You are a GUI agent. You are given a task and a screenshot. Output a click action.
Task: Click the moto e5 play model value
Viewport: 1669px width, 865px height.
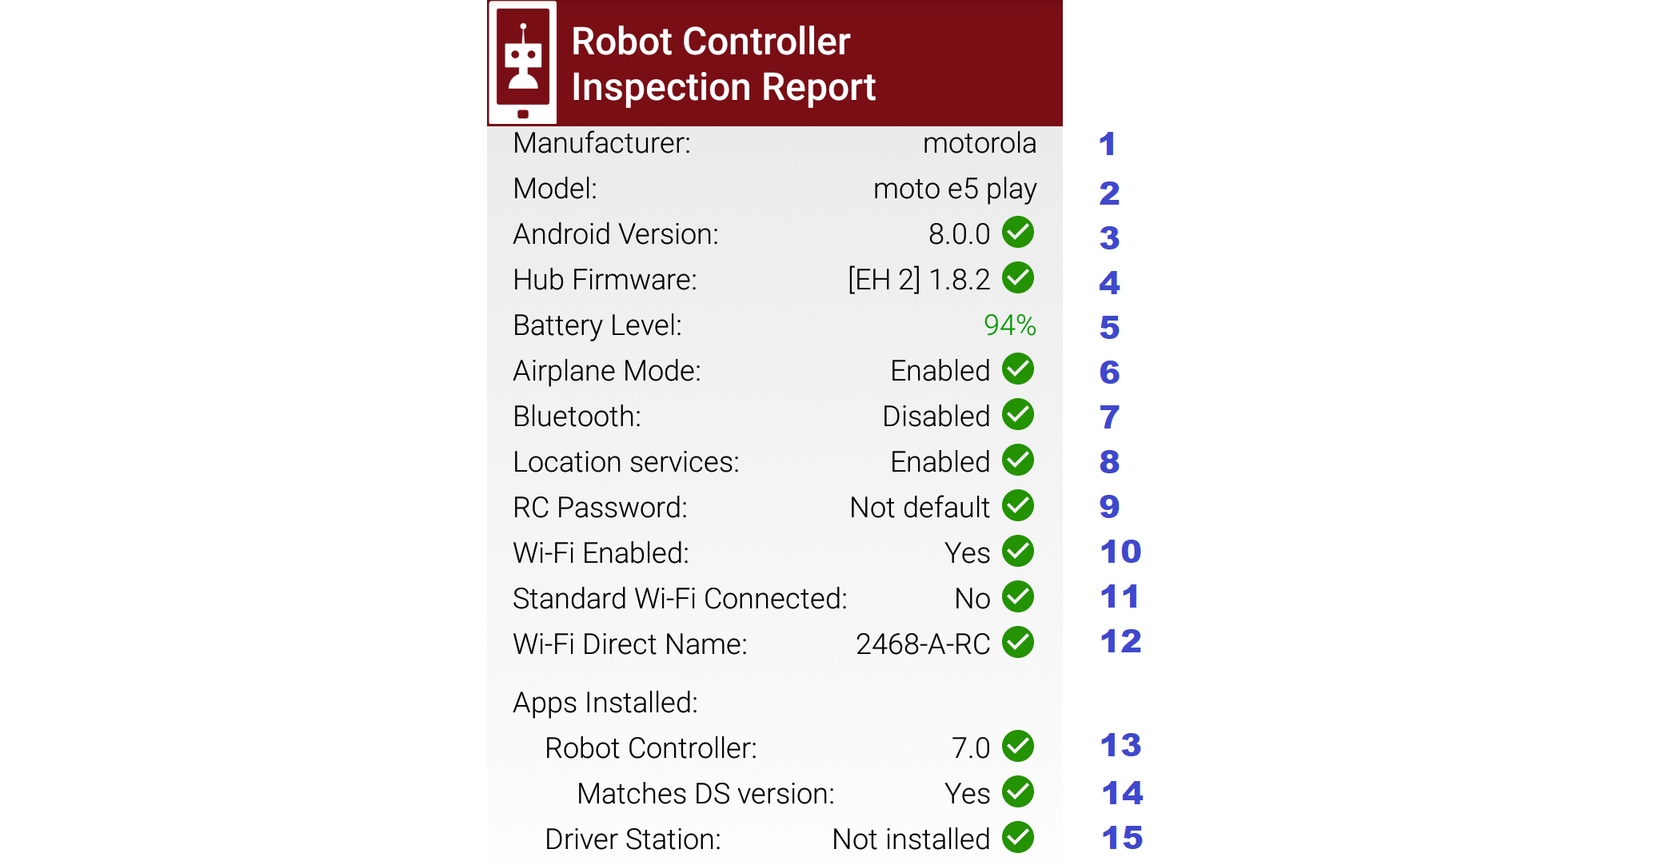point(954,189)
